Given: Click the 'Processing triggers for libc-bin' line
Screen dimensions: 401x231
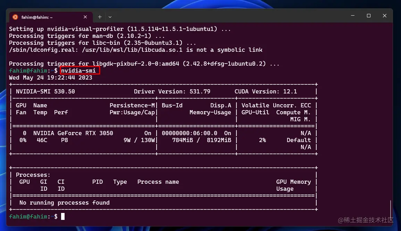Looking at the screenshot, I should pos(102,43).
